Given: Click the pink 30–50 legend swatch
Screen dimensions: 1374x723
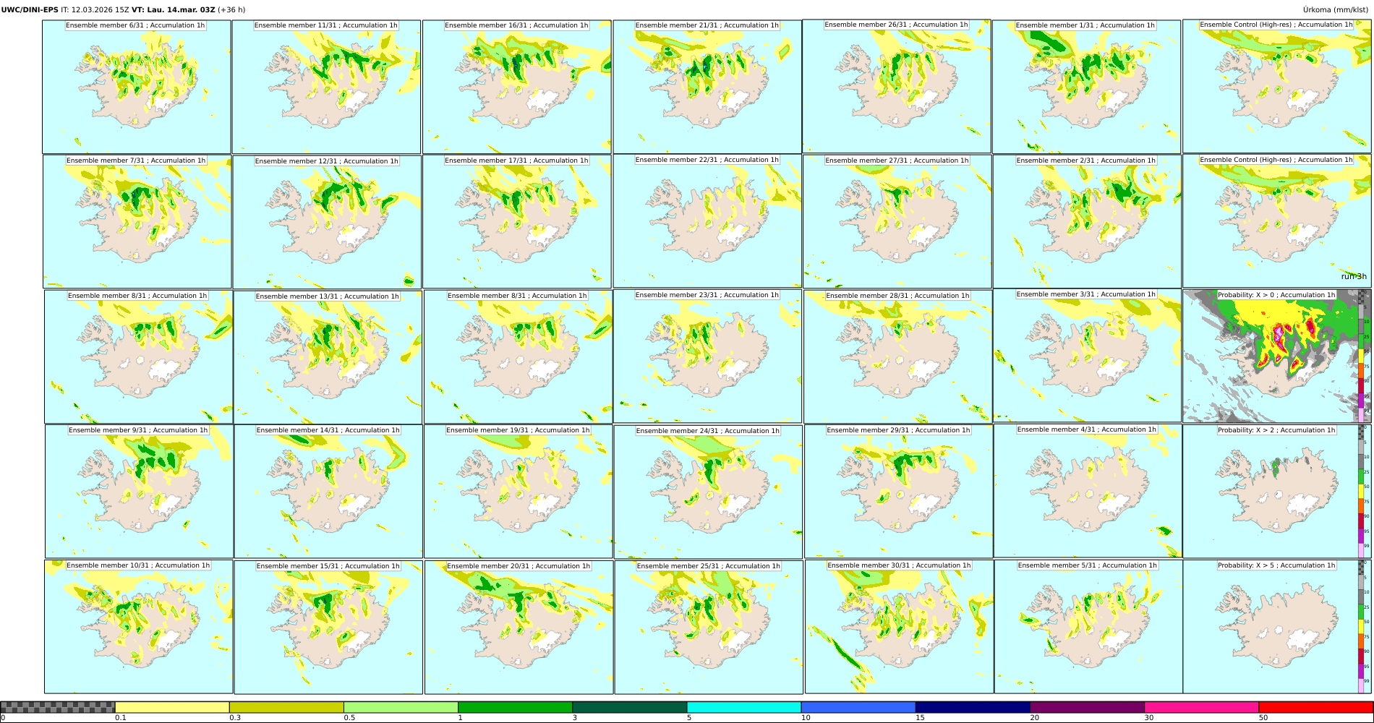Looking at the screenshot, I should coord(1201,707).
